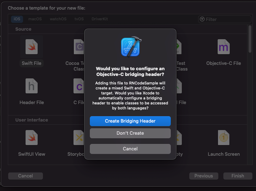Cancel the bridging header dialog
This screenshot has width=256, height=191.
pyautogui.click(x=130, y=149)
